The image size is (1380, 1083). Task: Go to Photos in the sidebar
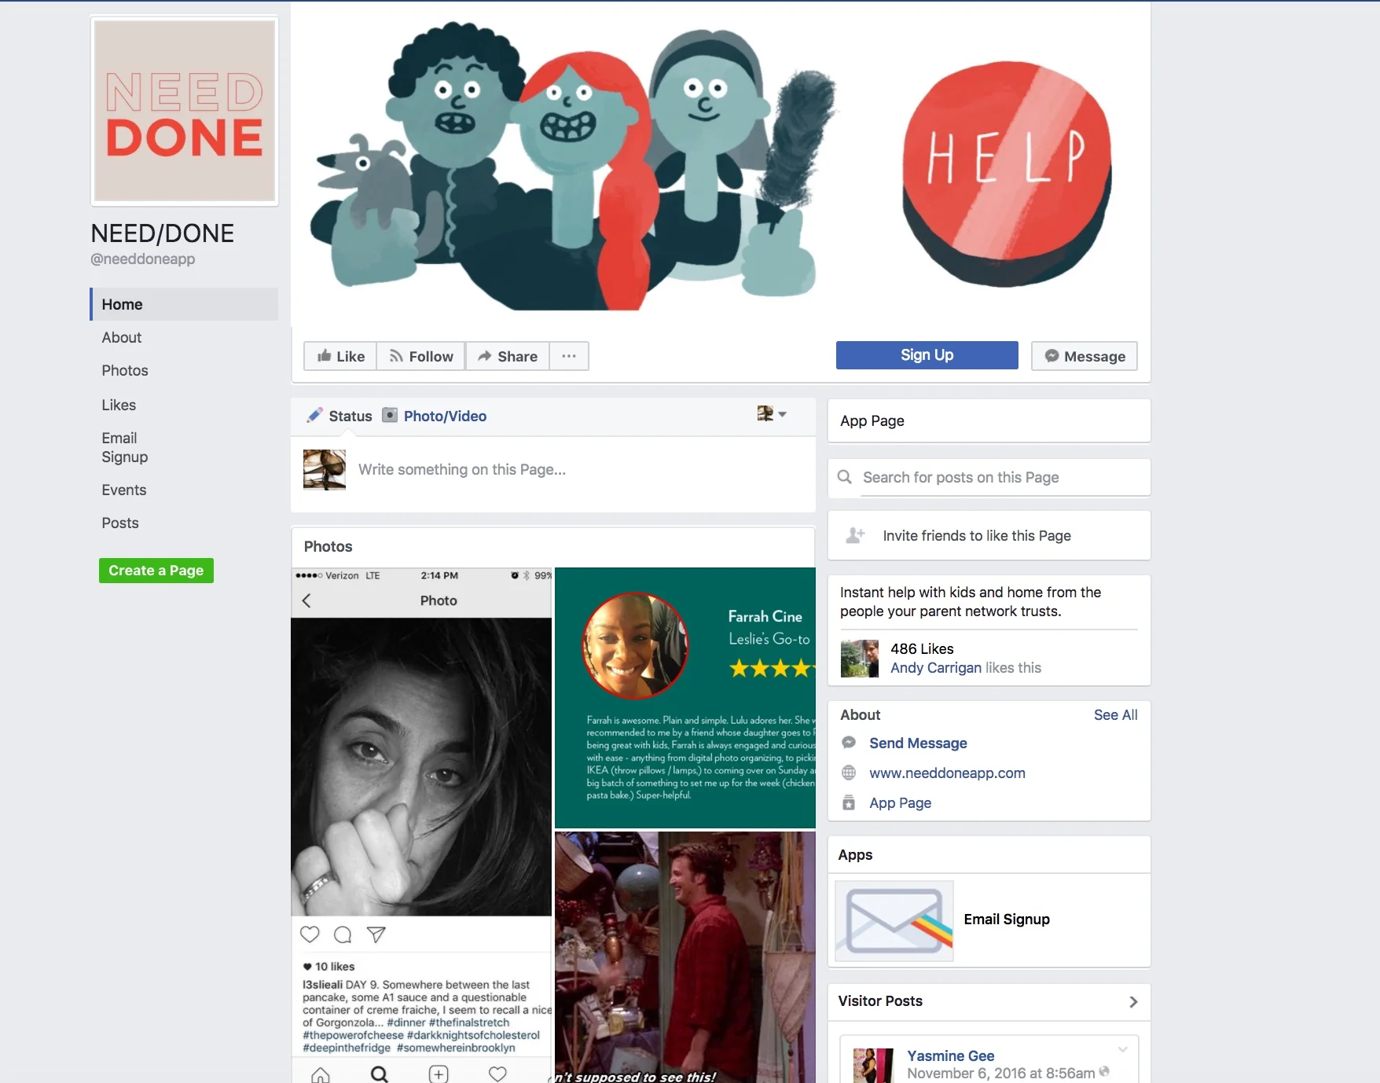pos(124,370)
